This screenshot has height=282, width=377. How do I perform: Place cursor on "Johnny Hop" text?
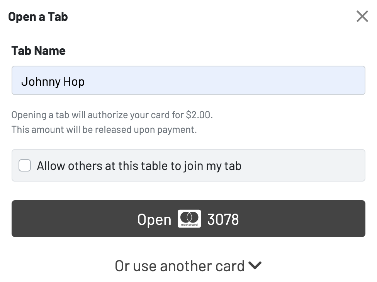[53, 82]
